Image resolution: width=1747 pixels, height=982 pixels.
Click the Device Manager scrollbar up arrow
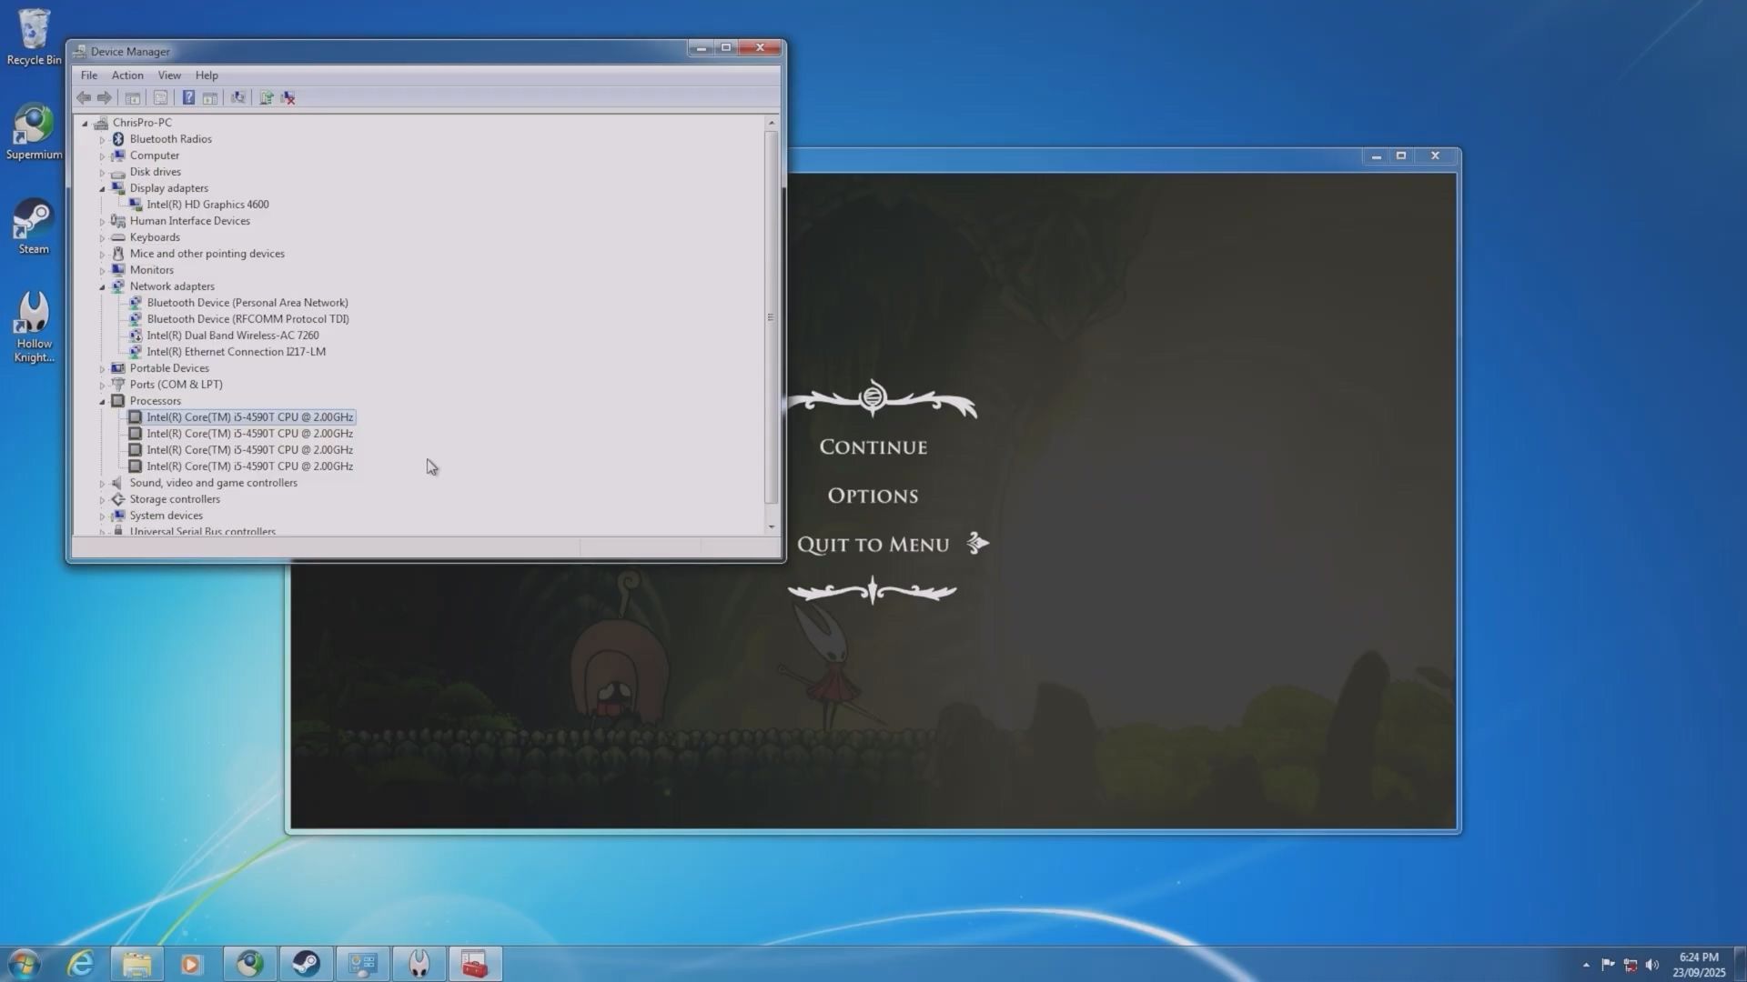772,123
